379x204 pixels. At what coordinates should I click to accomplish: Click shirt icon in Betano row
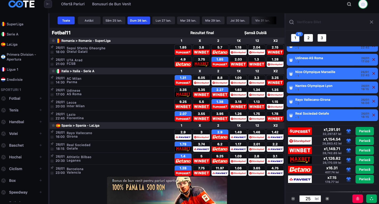point(348,170)
